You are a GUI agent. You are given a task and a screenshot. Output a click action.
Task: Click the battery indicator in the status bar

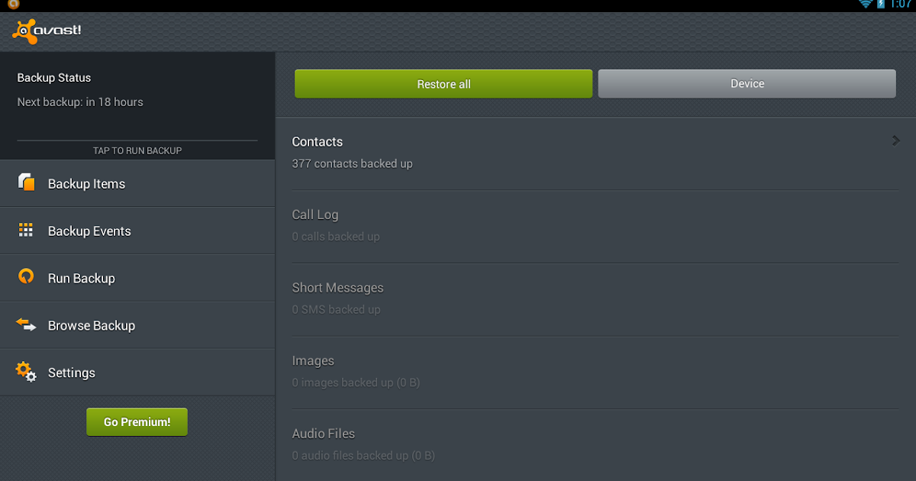[x=882, y=5]
